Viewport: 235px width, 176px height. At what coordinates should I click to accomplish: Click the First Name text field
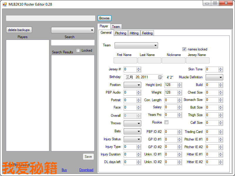(125, 60)
